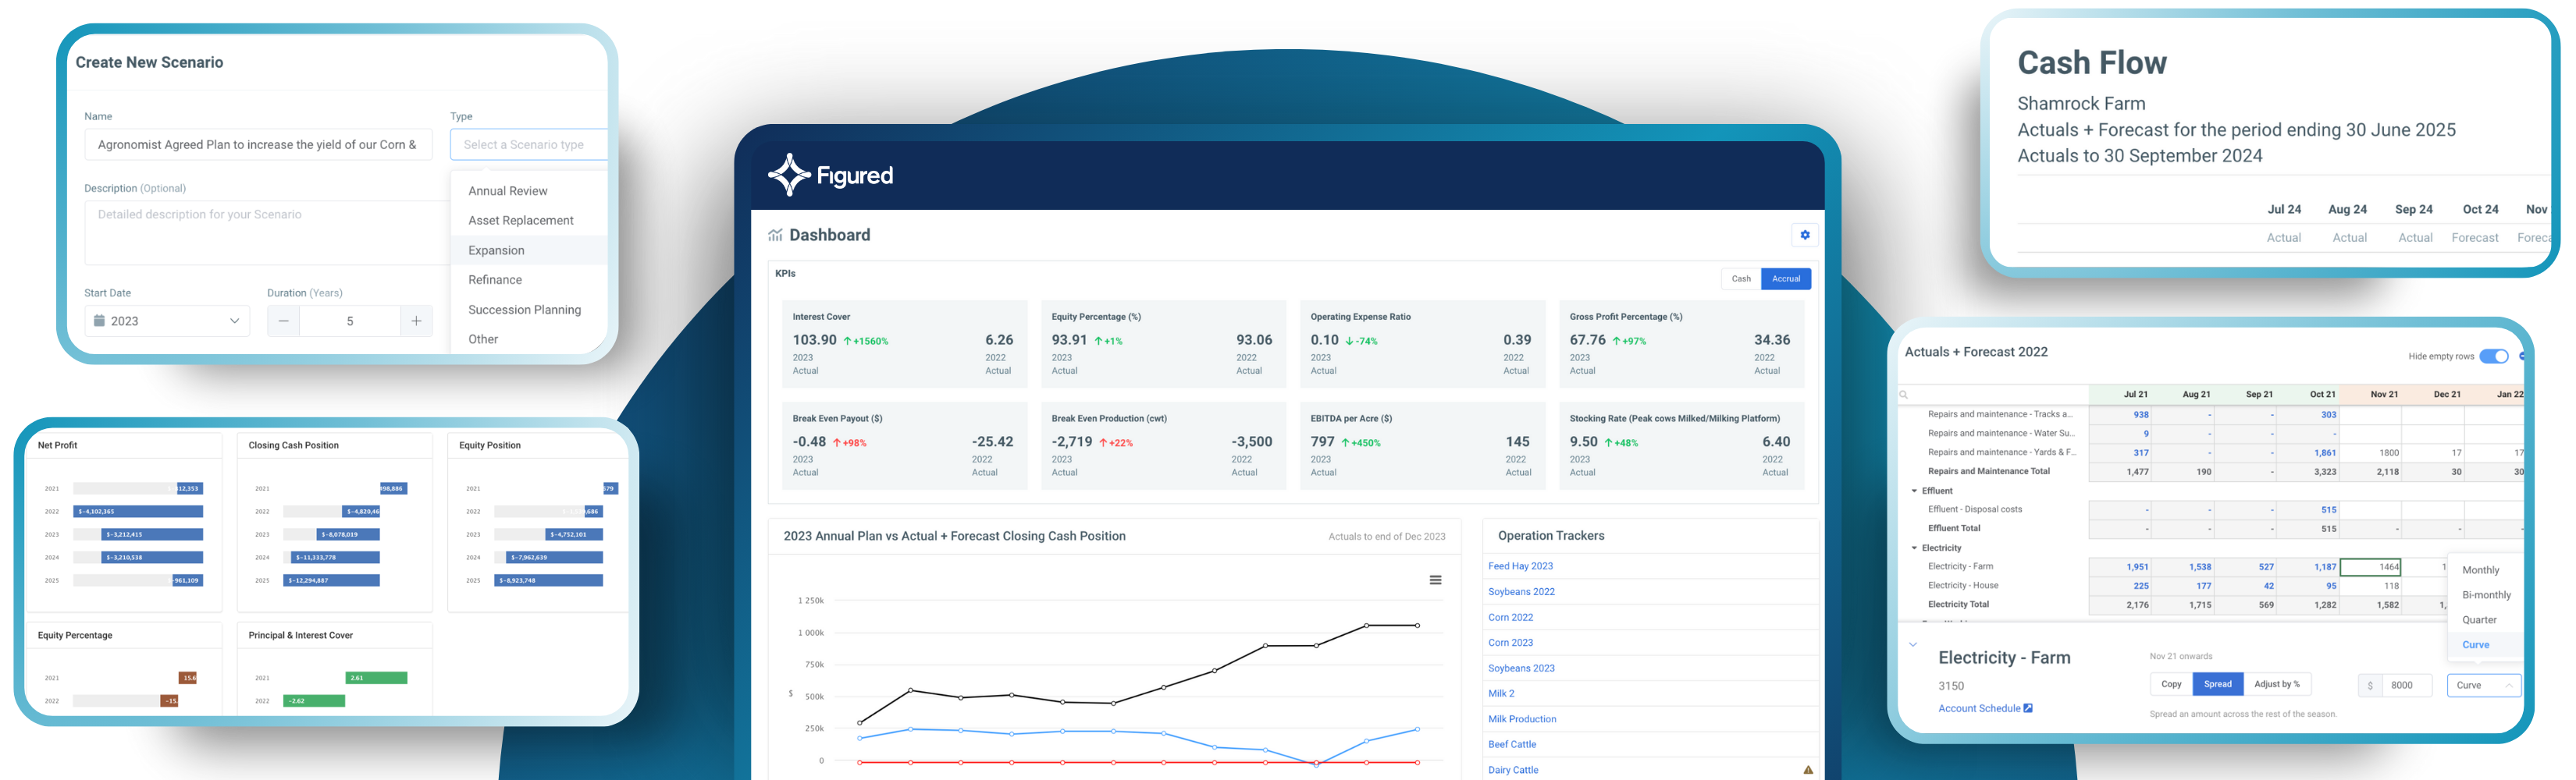The height and width of the screenshot is (780, 2576).
Task: Click the Effluent - Disposal costs row label
Action: 1974,509
